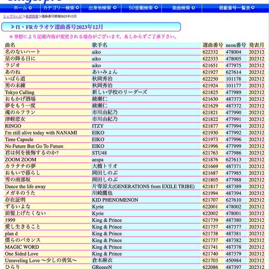
Task: Select the song title 愛し生きること
Action: [x=22, y=226]
